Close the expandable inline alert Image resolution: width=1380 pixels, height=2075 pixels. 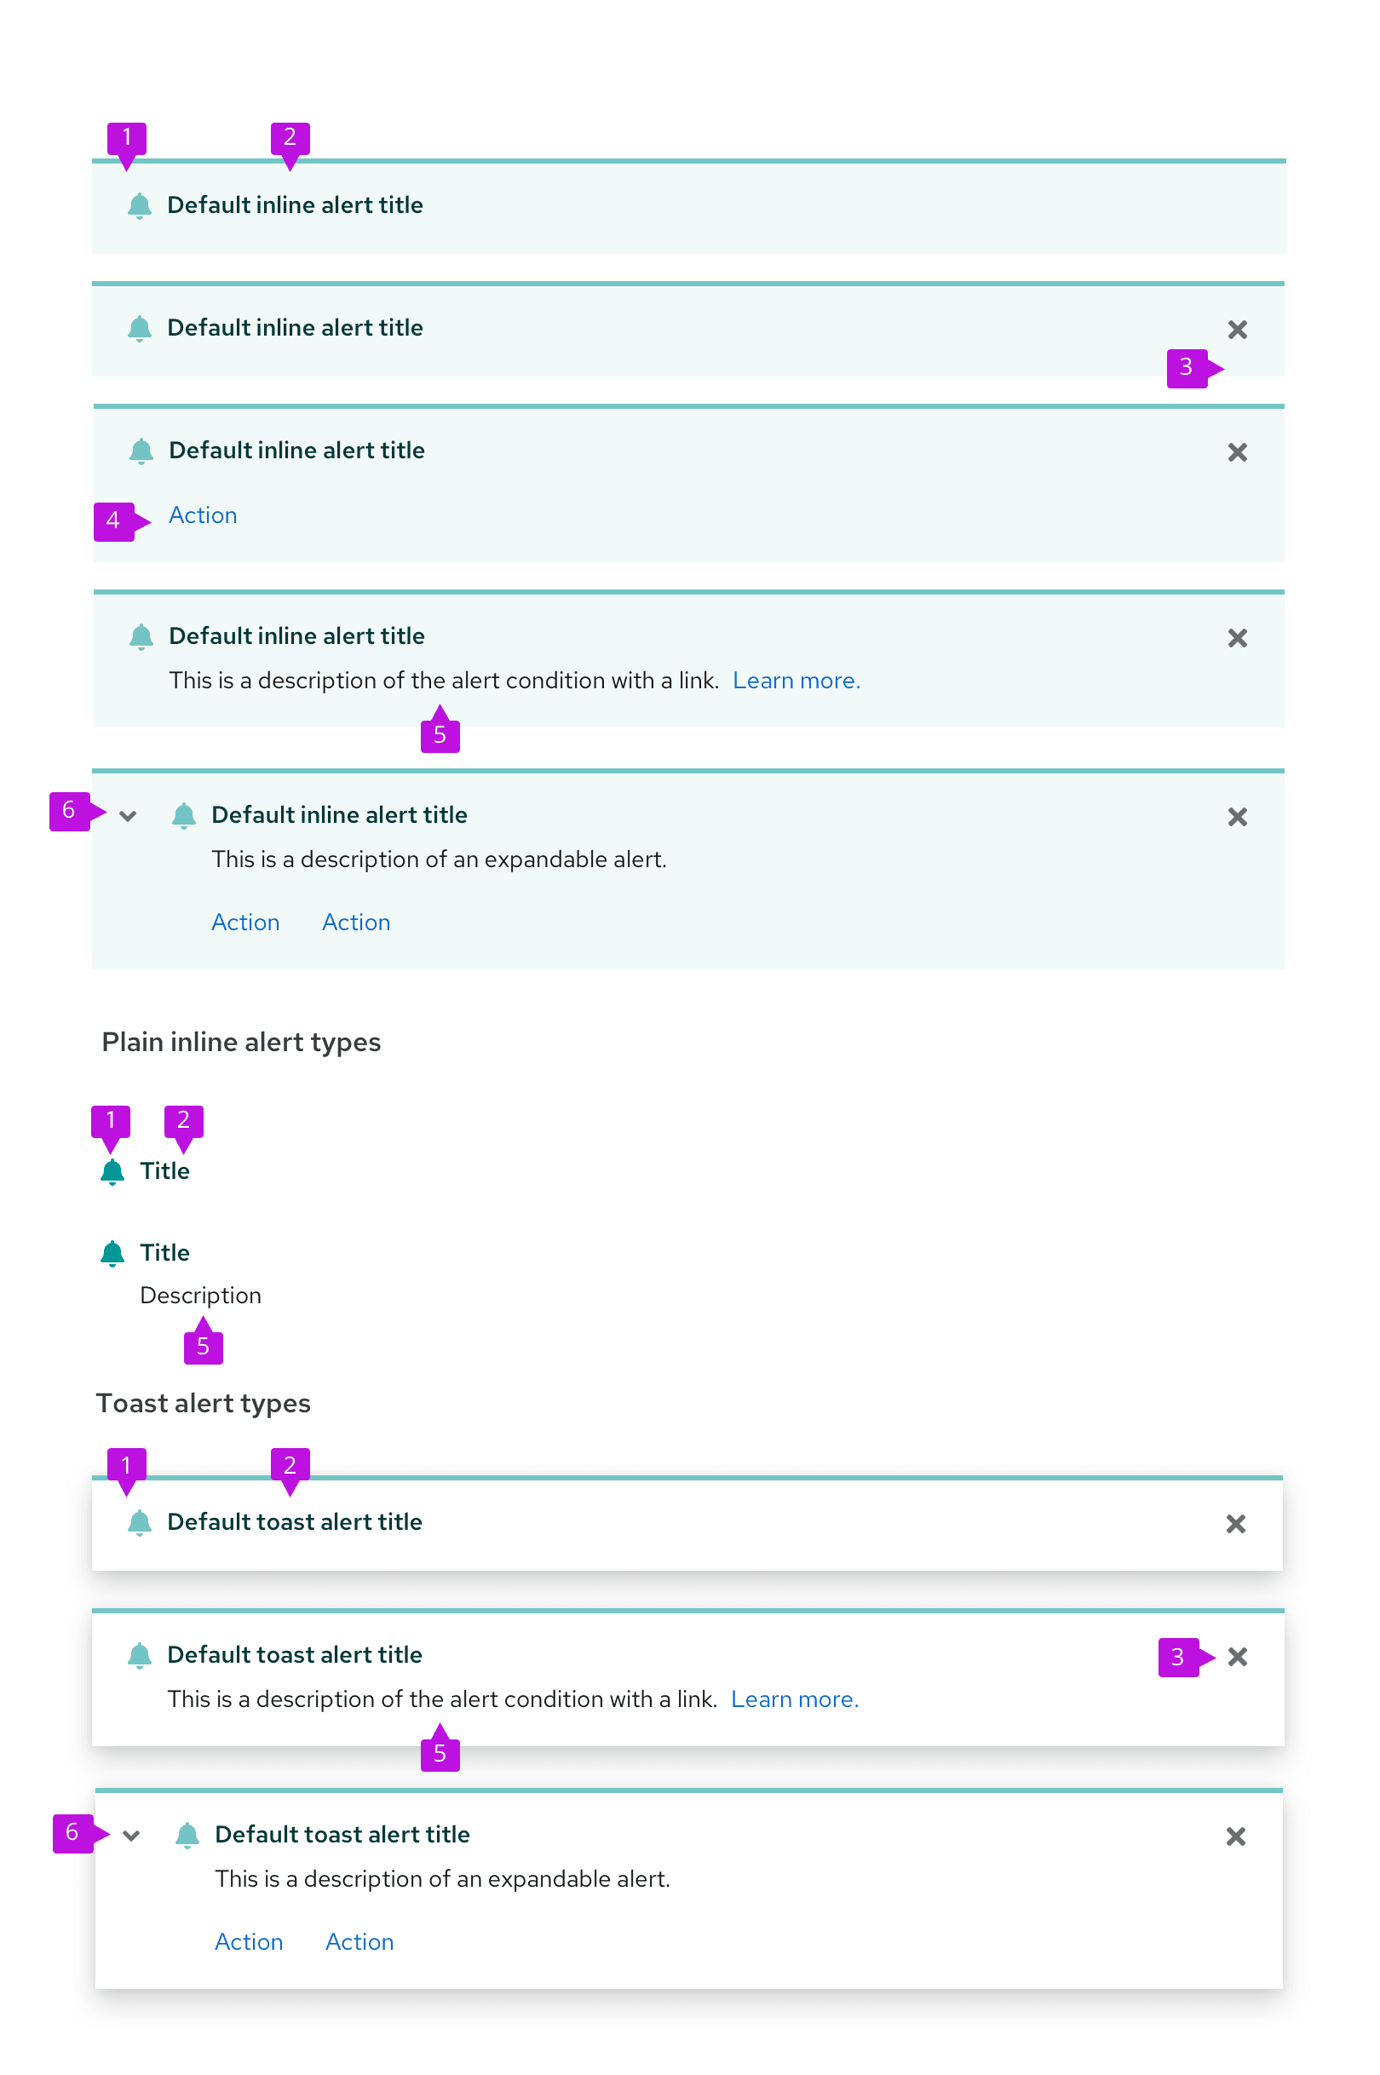click(1237, 818)
